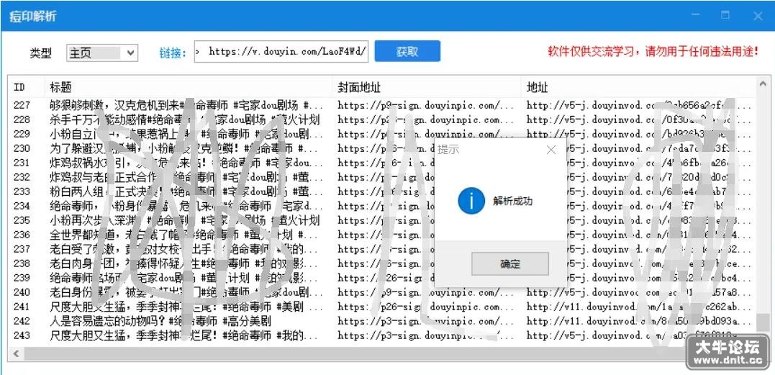Close the 痘印解析 window
Screen dimensions: 775x375
click(758, 16)
